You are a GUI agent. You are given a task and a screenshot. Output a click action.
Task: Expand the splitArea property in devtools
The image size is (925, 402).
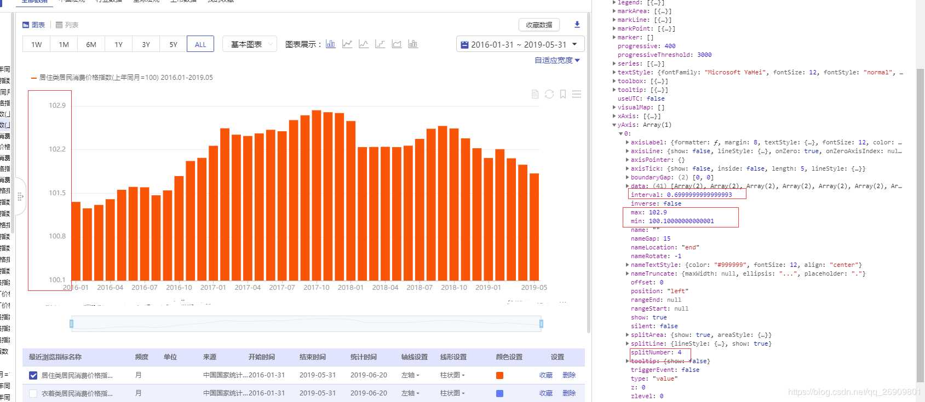click(627, 335)
